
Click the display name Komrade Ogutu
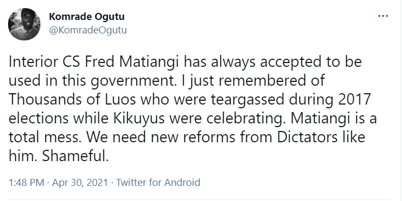pyautogui.click(x=87, y=17)
